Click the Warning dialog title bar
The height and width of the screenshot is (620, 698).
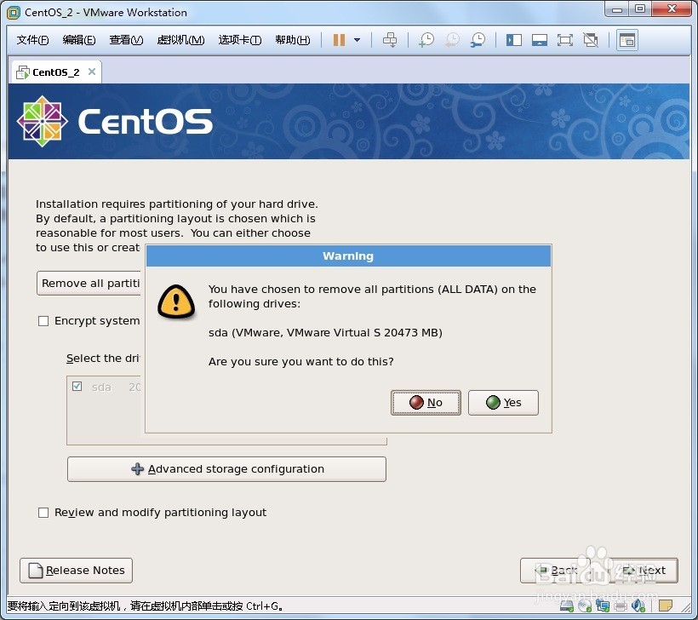pyautogui.click(x=348, y=255)
